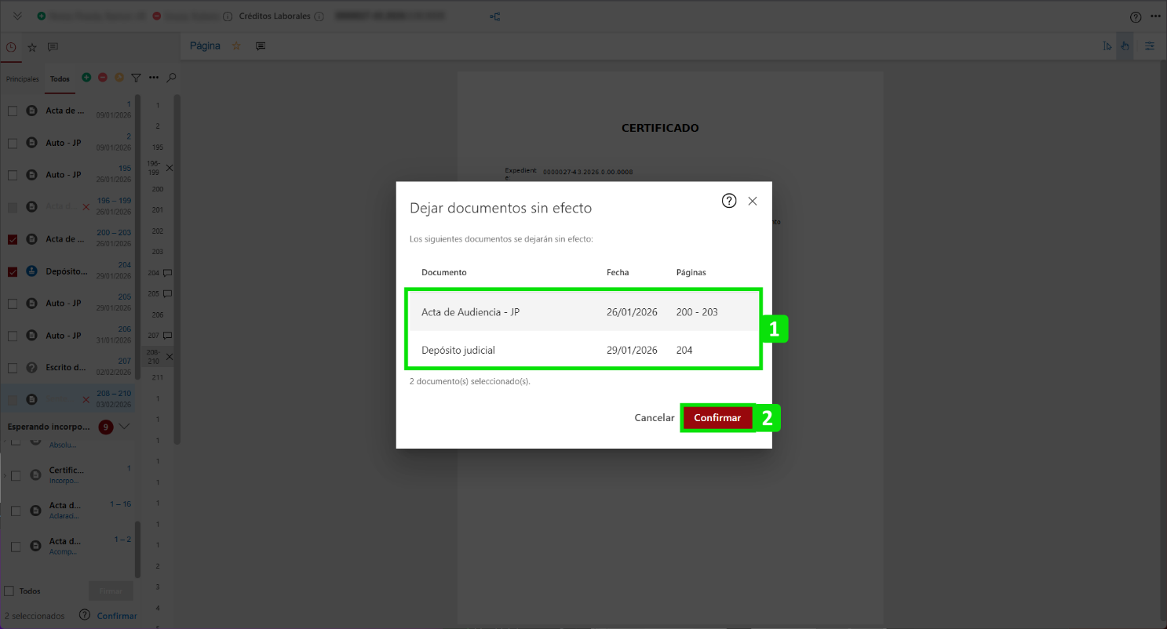Screen dimensions: 1167x629
Task: Toggle the Todos checkbox at the bottom
Action: tap(9, 591)
